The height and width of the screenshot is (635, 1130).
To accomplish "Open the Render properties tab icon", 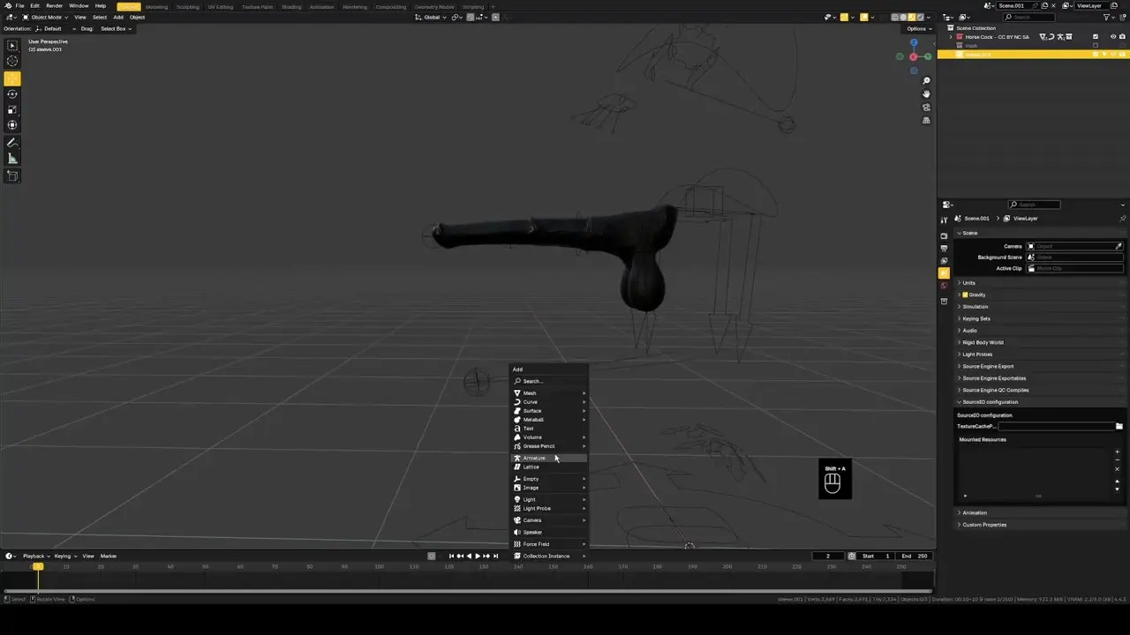I will pyautogui.click(x=944, y=236).
